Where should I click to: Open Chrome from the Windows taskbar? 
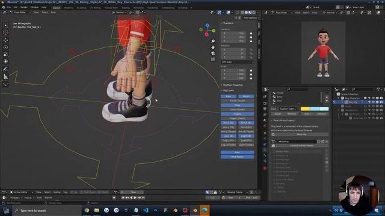pos(87,210)
